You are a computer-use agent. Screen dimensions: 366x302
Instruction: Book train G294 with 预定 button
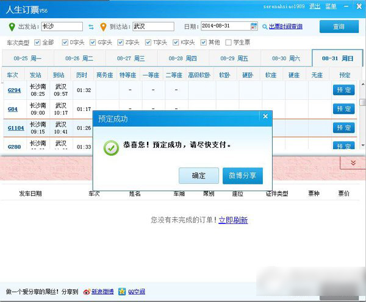tap(343, 90)
